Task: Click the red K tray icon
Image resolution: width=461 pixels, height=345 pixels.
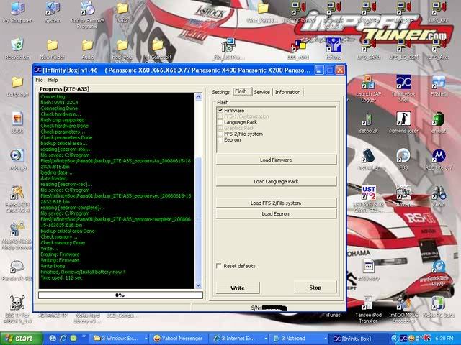Action: (427, 339)
